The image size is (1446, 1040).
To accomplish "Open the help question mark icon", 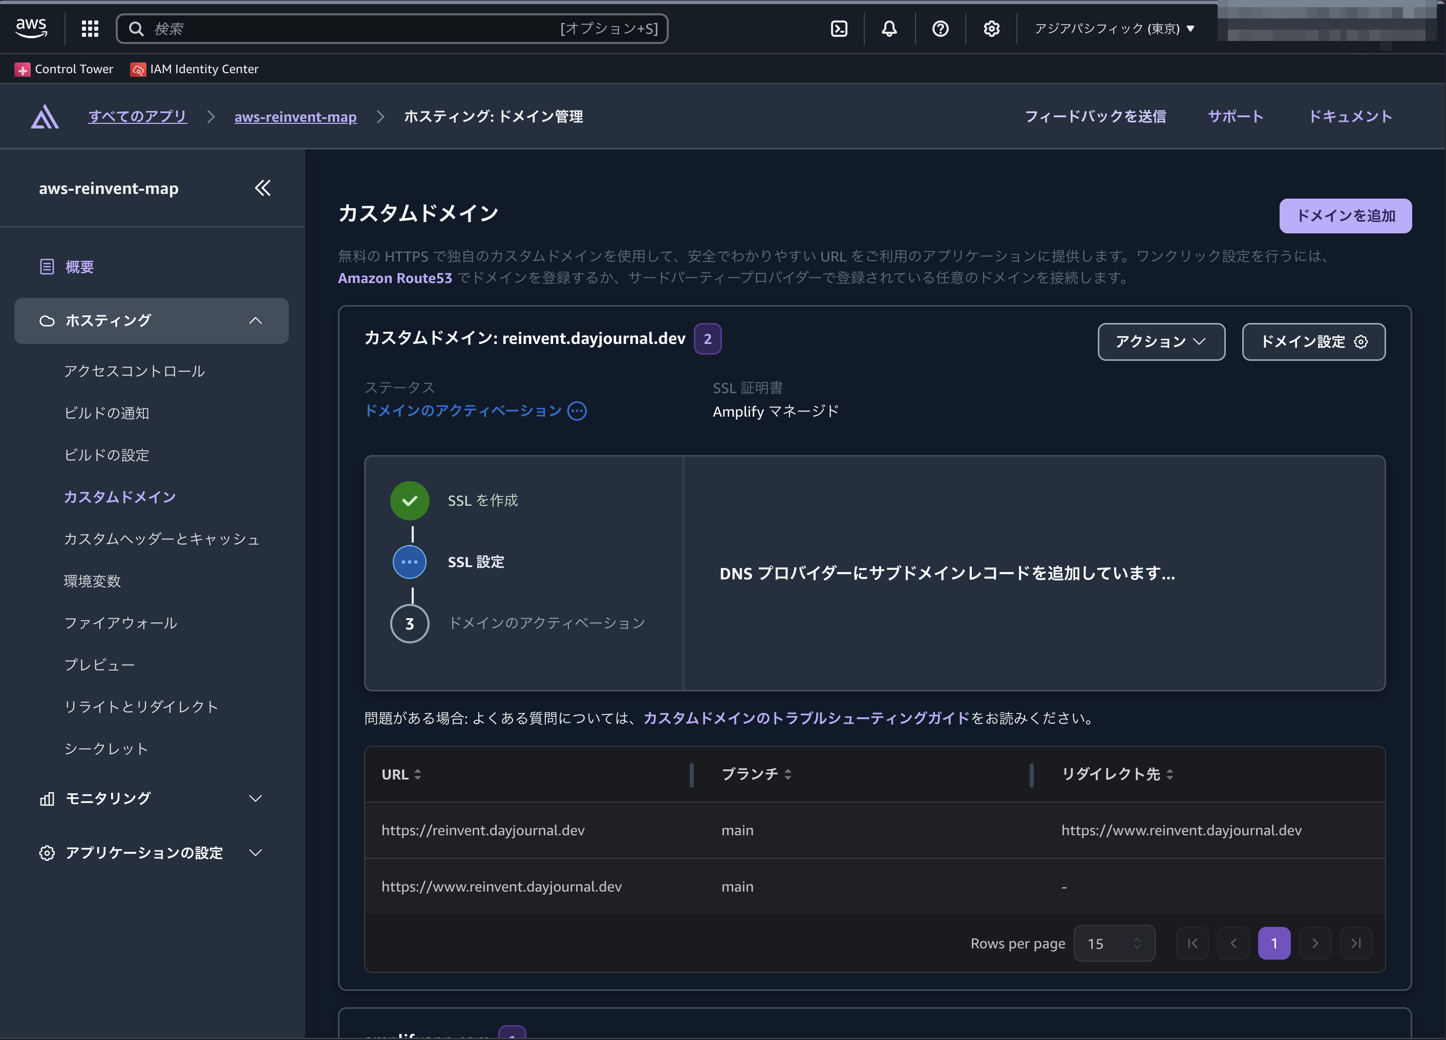I will (x=941, y=29).
